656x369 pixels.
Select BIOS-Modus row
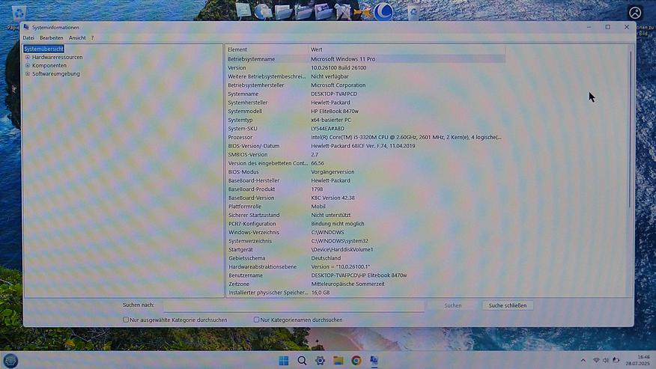[365, 172]
